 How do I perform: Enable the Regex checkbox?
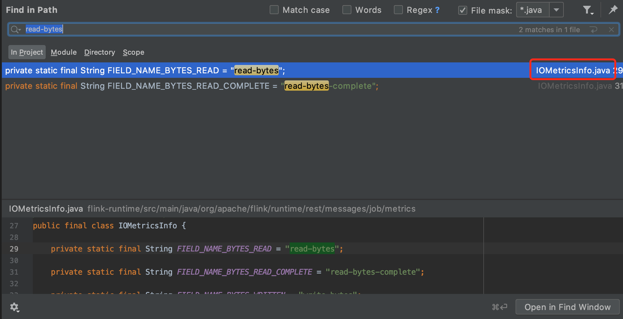[398, 10]
